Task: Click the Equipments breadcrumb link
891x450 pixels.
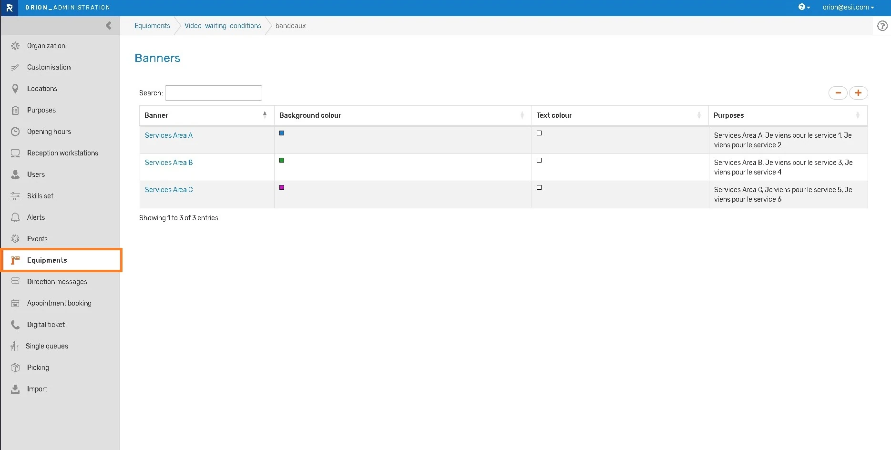Action: pos(152,26)
